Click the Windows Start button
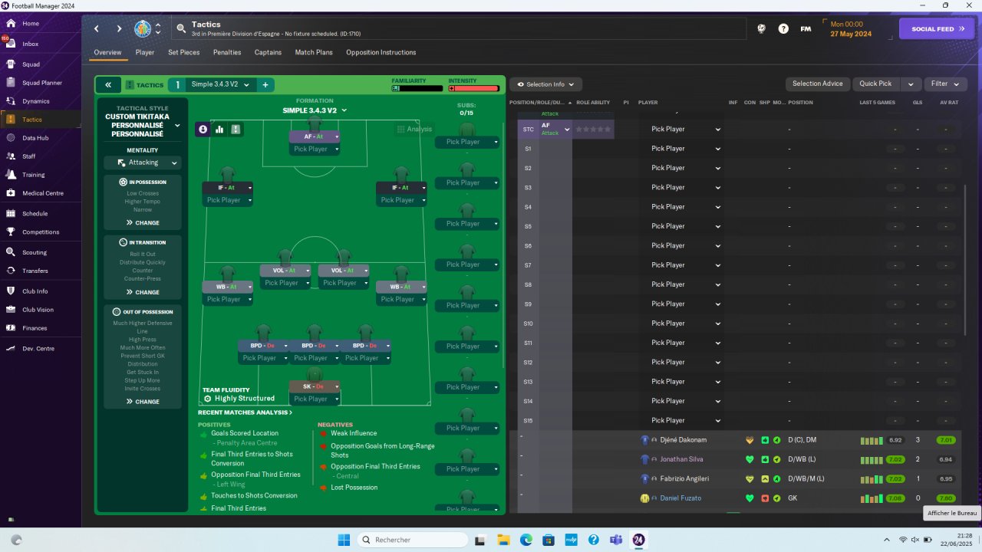Screen dimensions: 982x552 click(343, 540)
